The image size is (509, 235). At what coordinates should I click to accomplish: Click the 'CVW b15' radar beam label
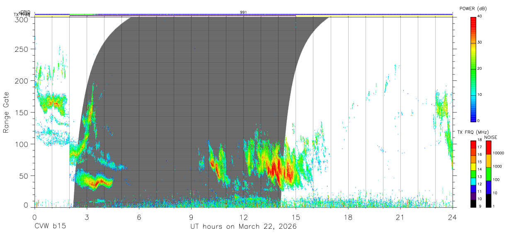50,227
